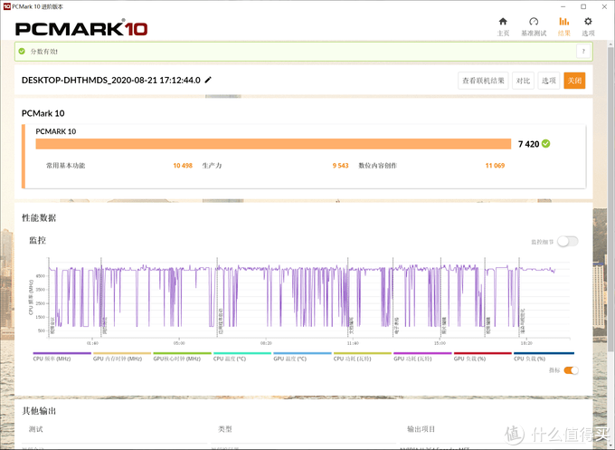Toggle CPU 频率 (MHz) legend series
The height and width of the screenshot is (450, 615).
[62, 357]
